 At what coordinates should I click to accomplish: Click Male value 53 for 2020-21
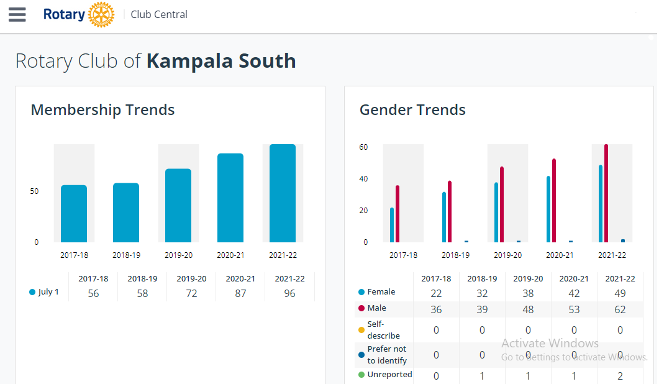pos(574,309)
